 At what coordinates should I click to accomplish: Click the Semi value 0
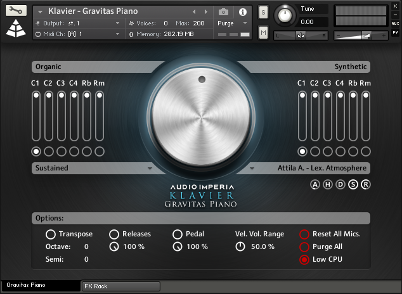(86, 259)
